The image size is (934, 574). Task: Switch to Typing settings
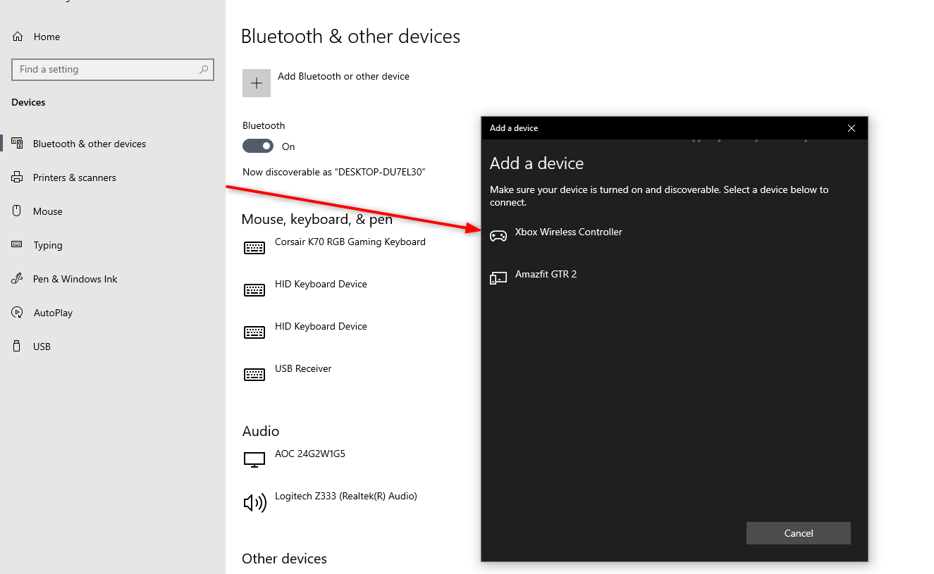(x=48, y=245)
